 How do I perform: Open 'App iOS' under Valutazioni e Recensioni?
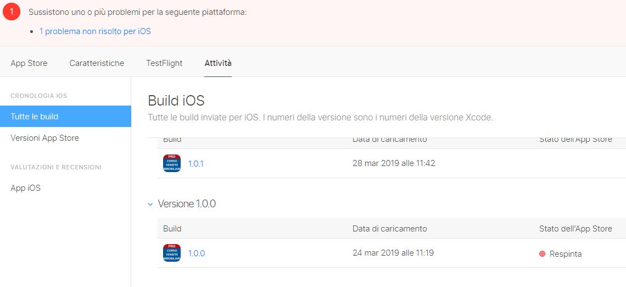click(x=25, y=188)
